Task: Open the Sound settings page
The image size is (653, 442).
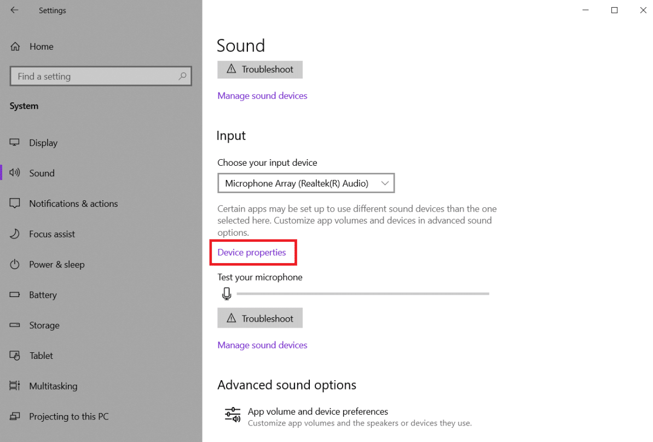Action: (42, 173)
